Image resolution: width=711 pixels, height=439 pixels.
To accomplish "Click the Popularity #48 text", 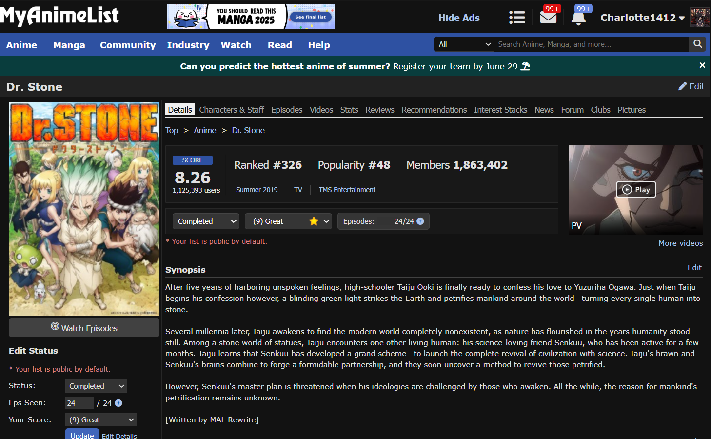I will point(354,165).
